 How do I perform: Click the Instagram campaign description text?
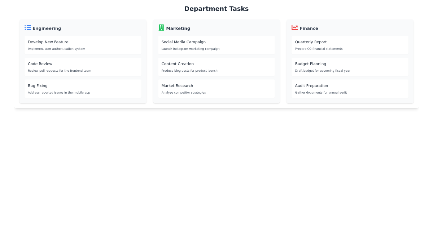[191, 49]
